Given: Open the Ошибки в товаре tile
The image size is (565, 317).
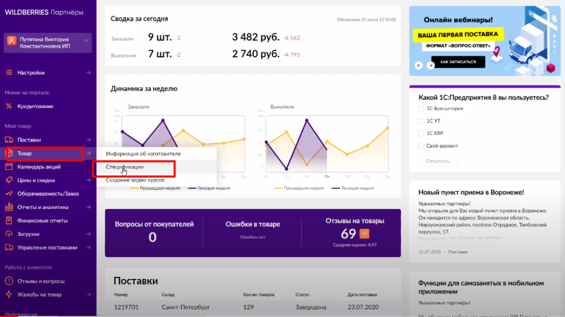Looking at the screenshot, I should [x=253, y=233].
